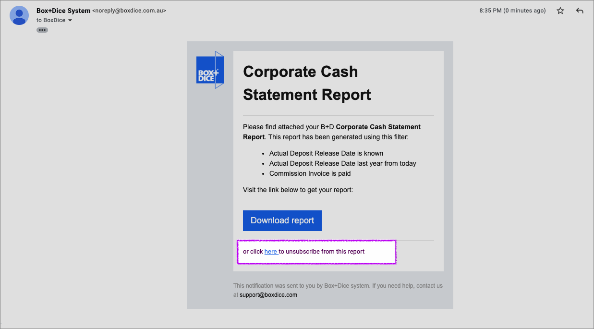Click sender name Box+Dice System
Viewport: 594px width, 329px height.
coord(63,11)
